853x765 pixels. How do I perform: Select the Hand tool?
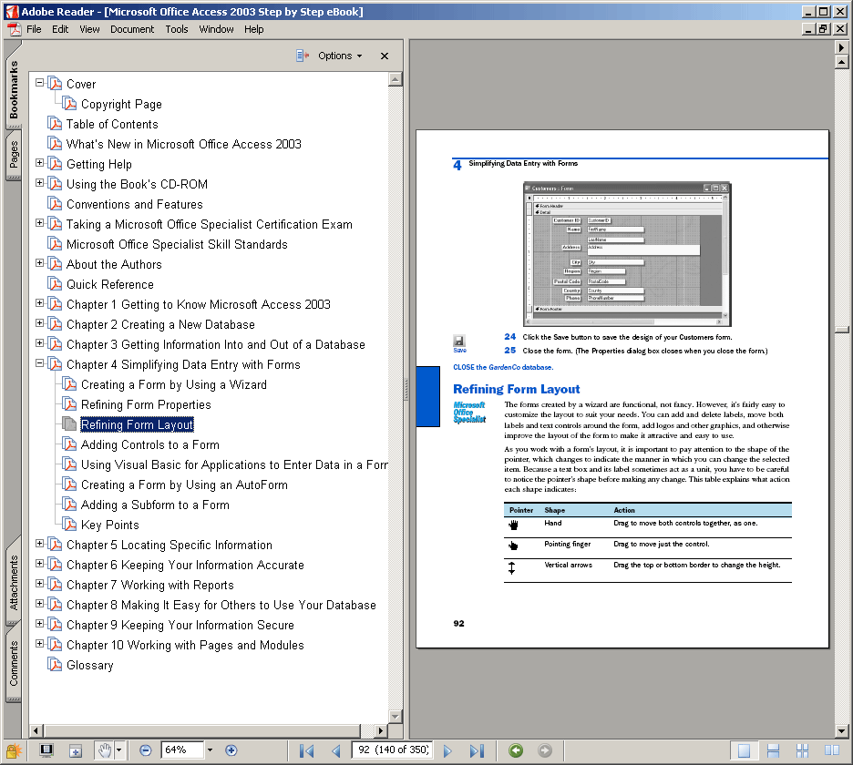105,750
